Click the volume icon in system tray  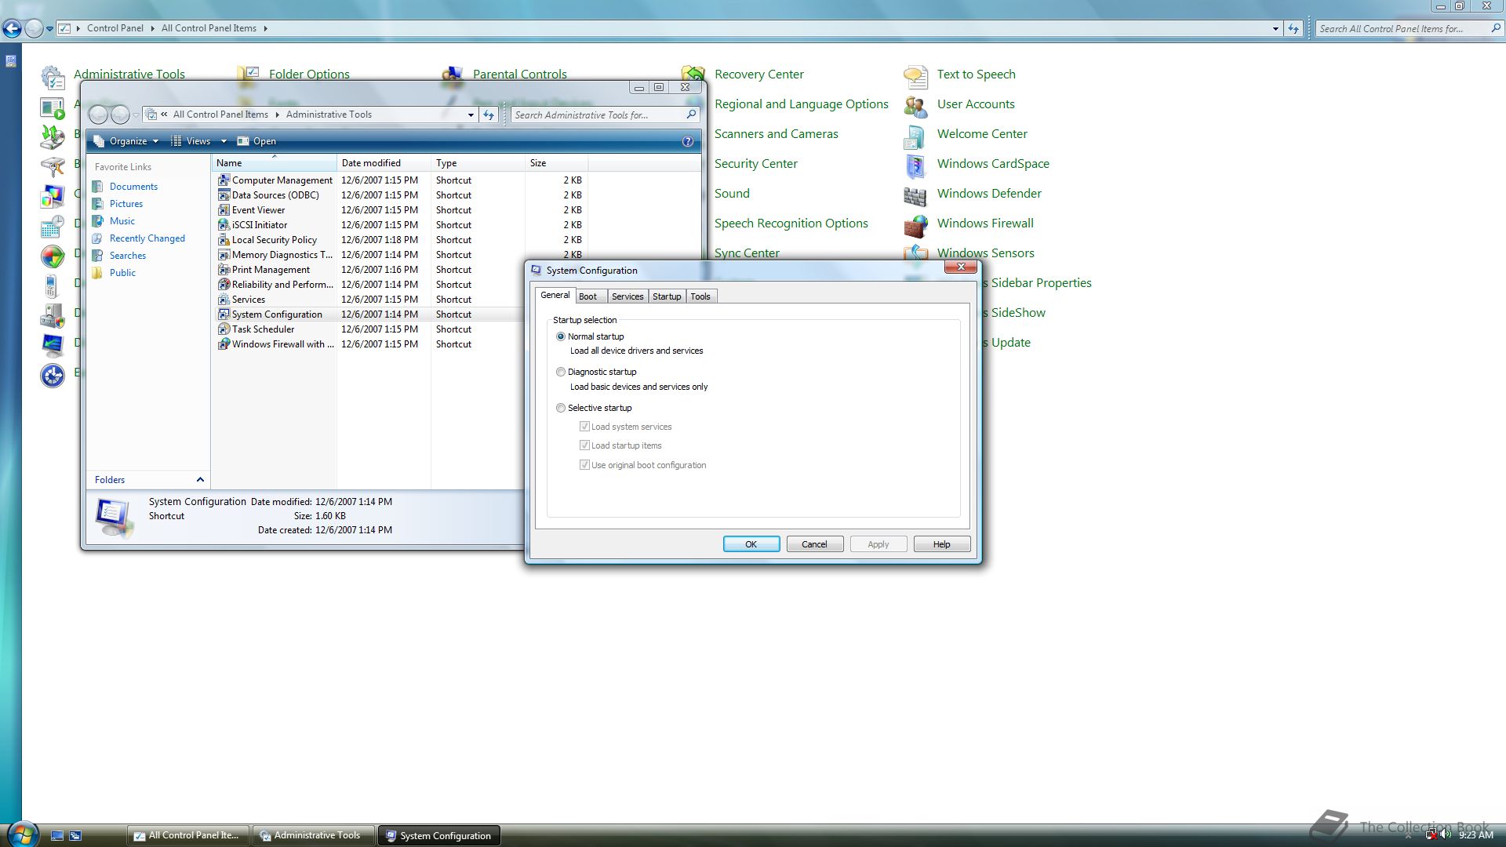click(x=1446, y=834)
